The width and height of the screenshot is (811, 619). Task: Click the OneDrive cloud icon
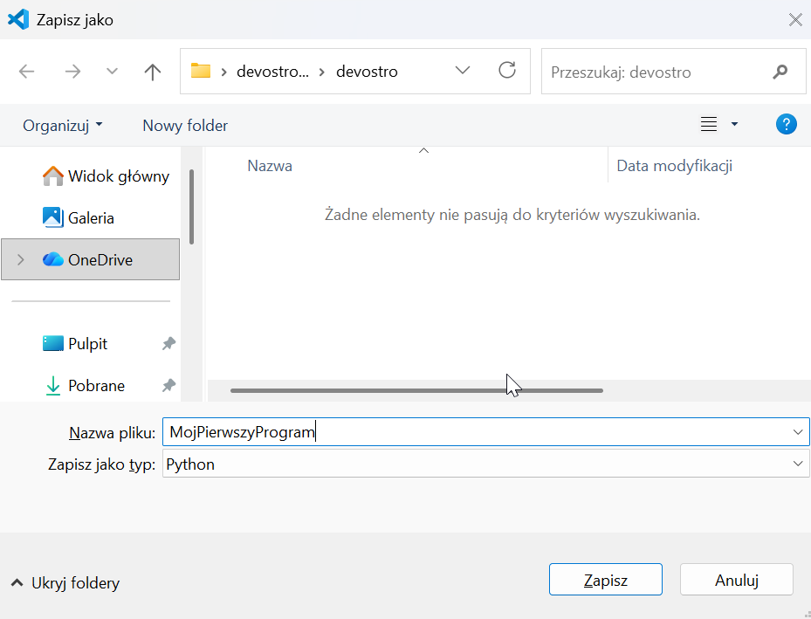pyautogui.click(x=52, y=259)
